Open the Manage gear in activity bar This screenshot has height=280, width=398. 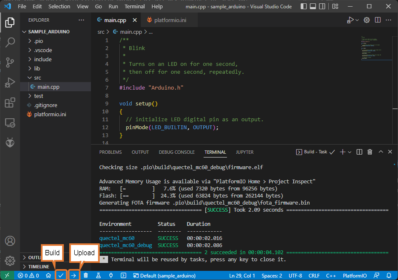10,261
